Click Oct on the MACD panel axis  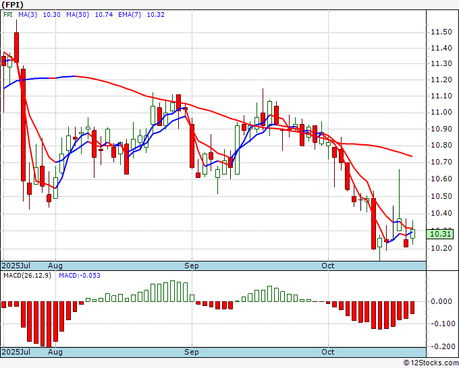[328, 352]
